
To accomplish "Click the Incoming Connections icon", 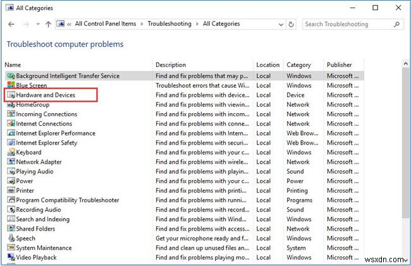I will click(11, 114).
